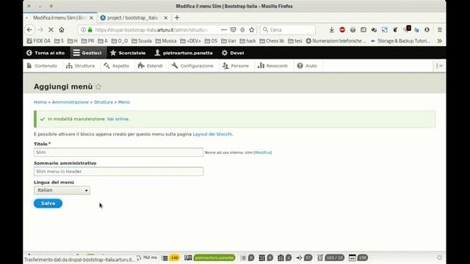Stop loading the page
The image size is (470, 264).
[51, 29]
